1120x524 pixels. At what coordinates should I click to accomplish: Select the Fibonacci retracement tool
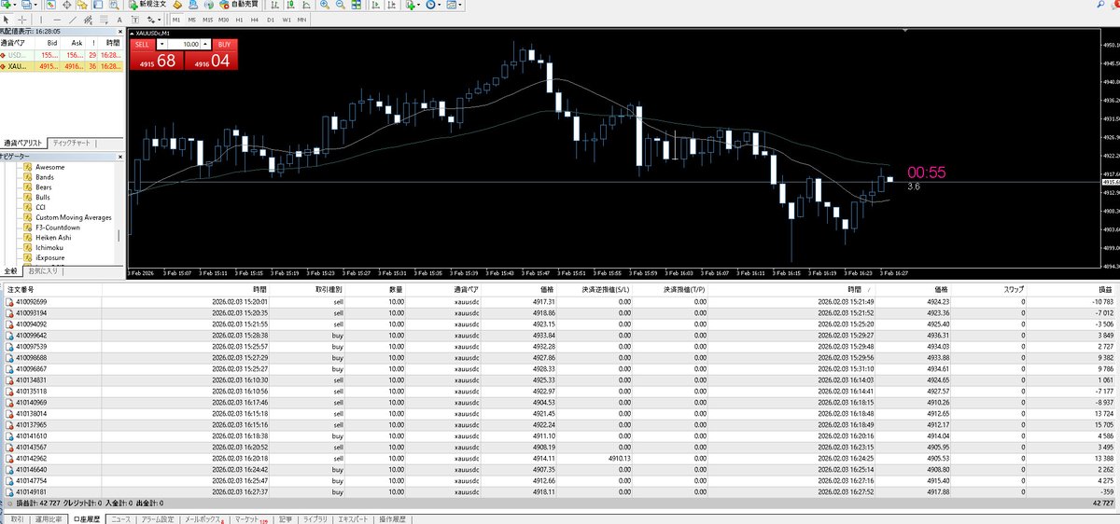coord(104,20)
